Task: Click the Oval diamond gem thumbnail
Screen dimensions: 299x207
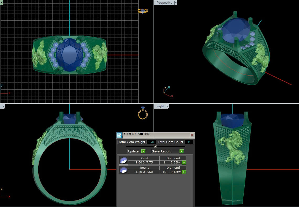Action: click(x=123, y=160)
